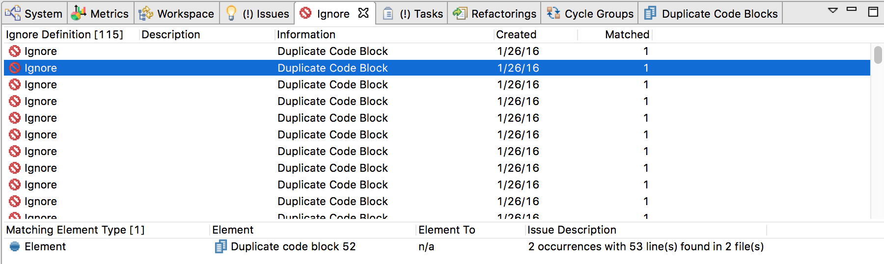Click the Duplicate Code Blocks icon
The height and width of the screenshot is (264, 884).
coord(650,13)
